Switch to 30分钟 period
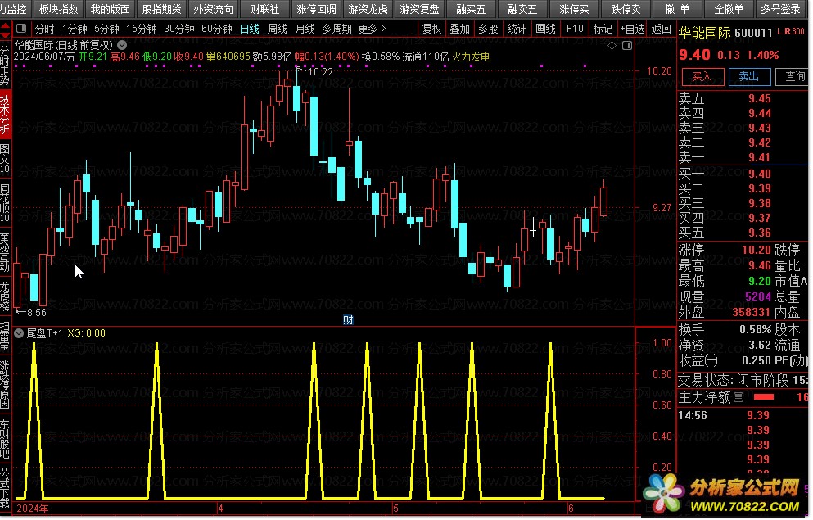The image size is (813, 520). [x=179, y=29]
